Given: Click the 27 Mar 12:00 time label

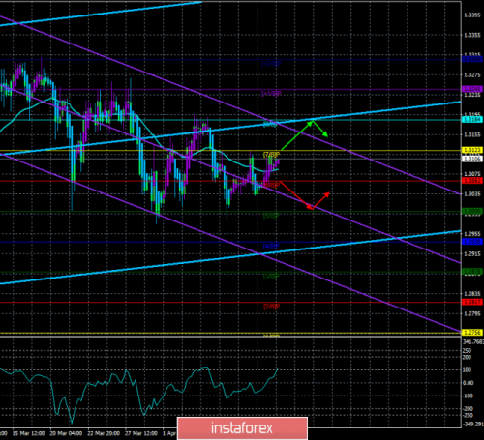Looking at the screenshot, I should [141, 433].
